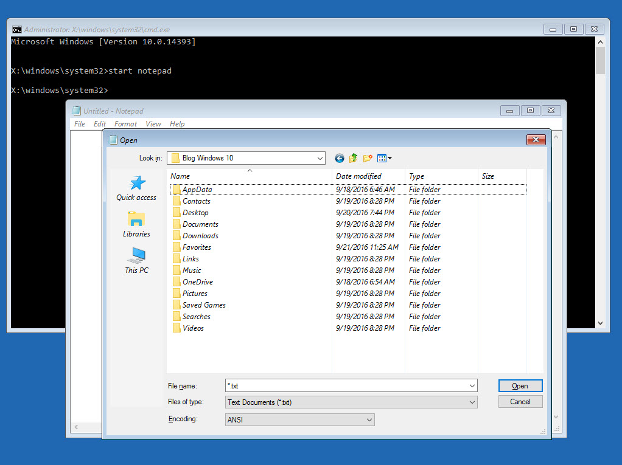Sort files by the Size column header
This screenshot has width=622, height=465.
[502, 176]
